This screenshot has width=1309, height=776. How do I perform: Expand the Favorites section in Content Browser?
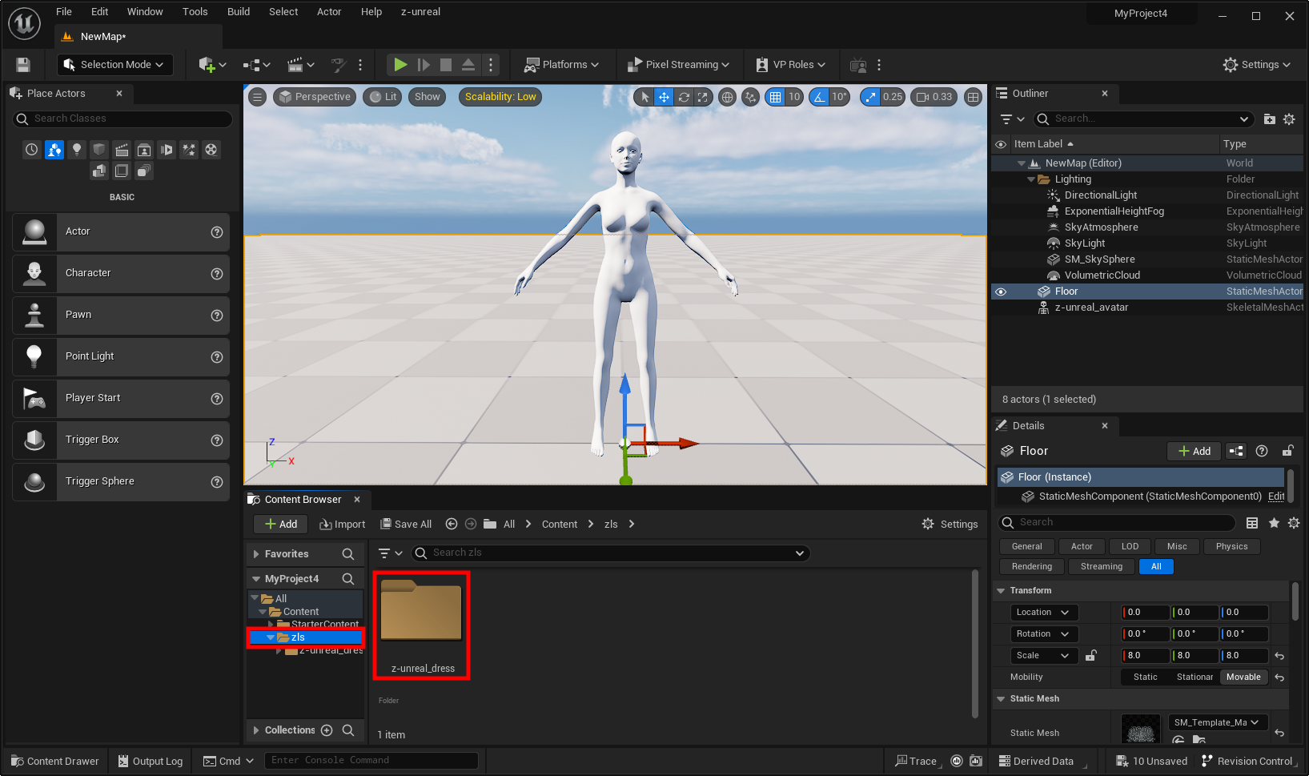click(256, 554)
